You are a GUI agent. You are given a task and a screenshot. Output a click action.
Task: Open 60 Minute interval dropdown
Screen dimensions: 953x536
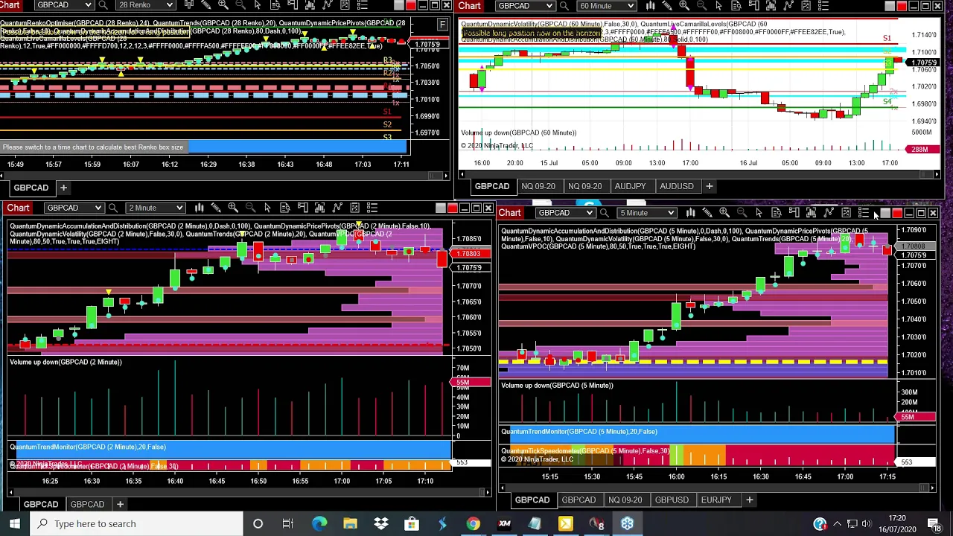(x=607, y=6)
